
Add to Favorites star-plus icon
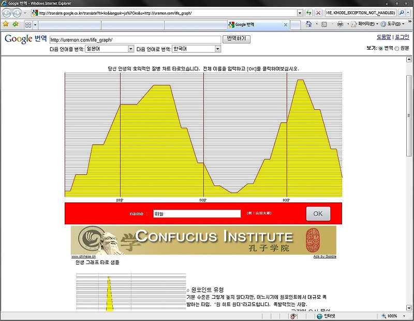tap(16, 24)
